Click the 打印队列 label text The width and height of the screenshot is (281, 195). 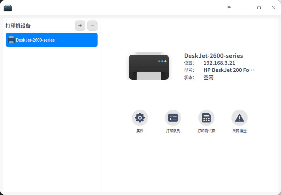[x=173, y=131]
